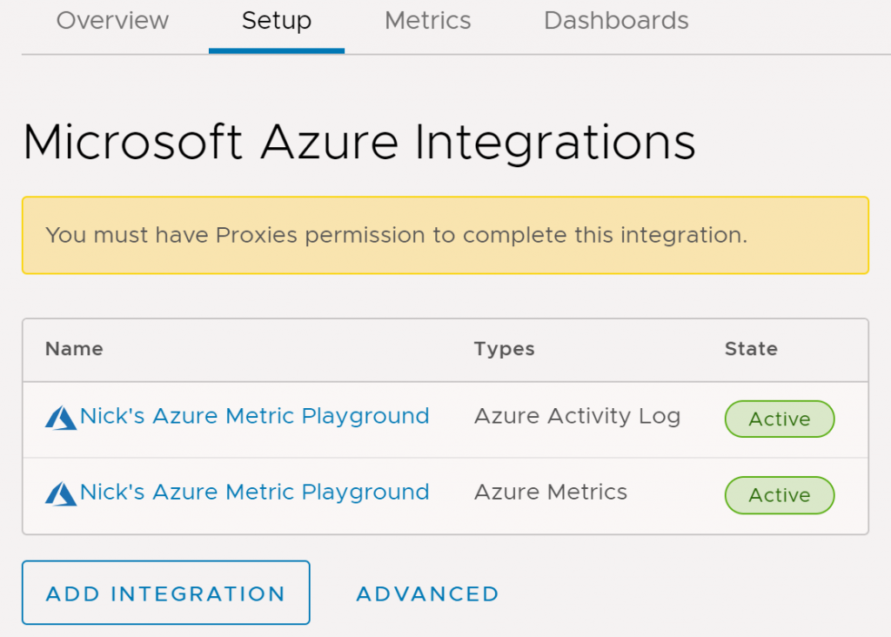Viewport: 891px width, 637px height.
Task: Select the Setup tab
Action: [x=277, y=21]
